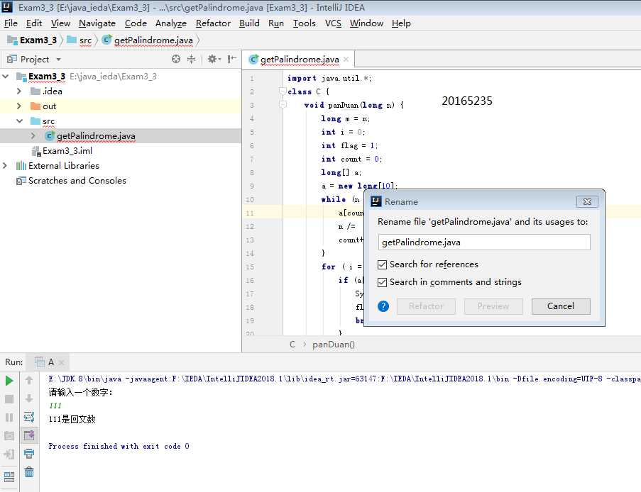Fold panDuan method in gutter
The image size is (641, 492).
click(283, 104)
